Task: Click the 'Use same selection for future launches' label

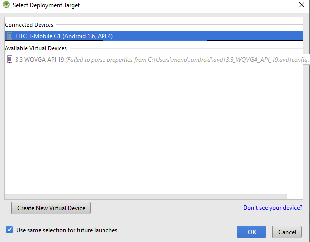Action: (67, 230)
